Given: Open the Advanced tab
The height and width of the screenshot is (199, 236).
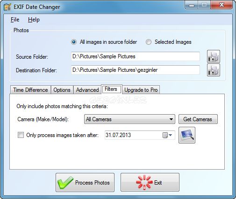Looking at the screenshot, I should [x=87, y=90].
